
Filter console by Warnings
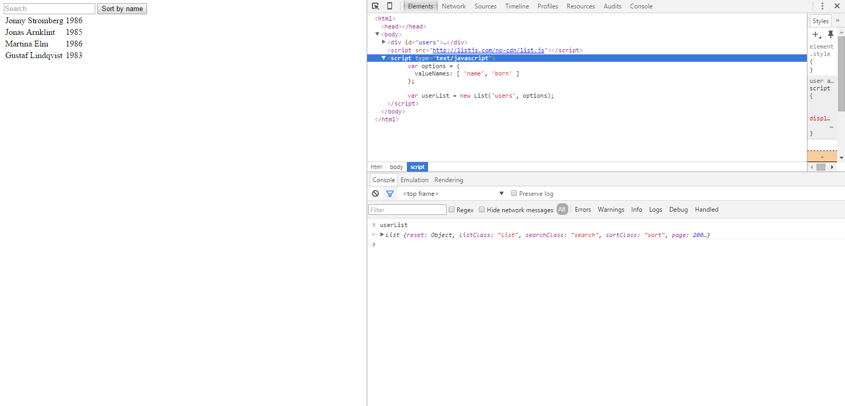click(611, 210)
